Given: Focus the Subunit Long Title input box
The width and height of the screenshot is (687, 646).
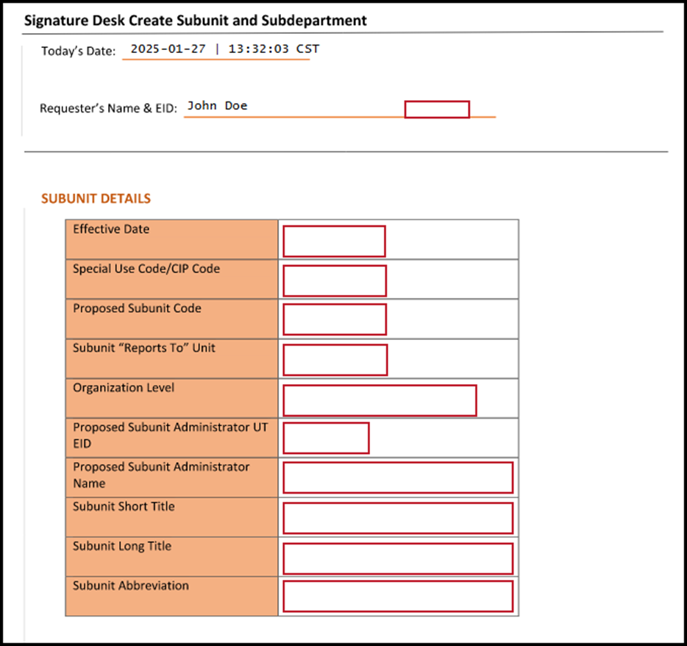Looking at the screenshot, I should (398, 558).
